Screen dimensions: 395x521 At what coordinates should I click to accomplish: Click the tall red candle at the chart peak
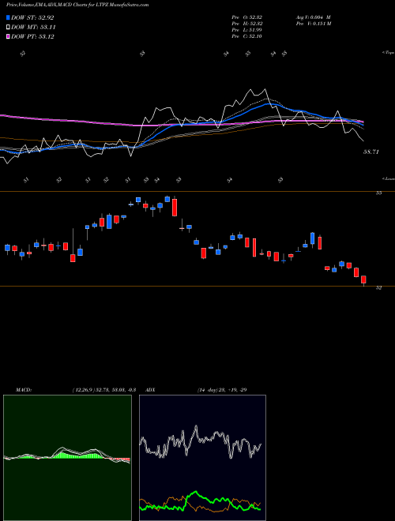pyautogui.click(x=175, y=208)
